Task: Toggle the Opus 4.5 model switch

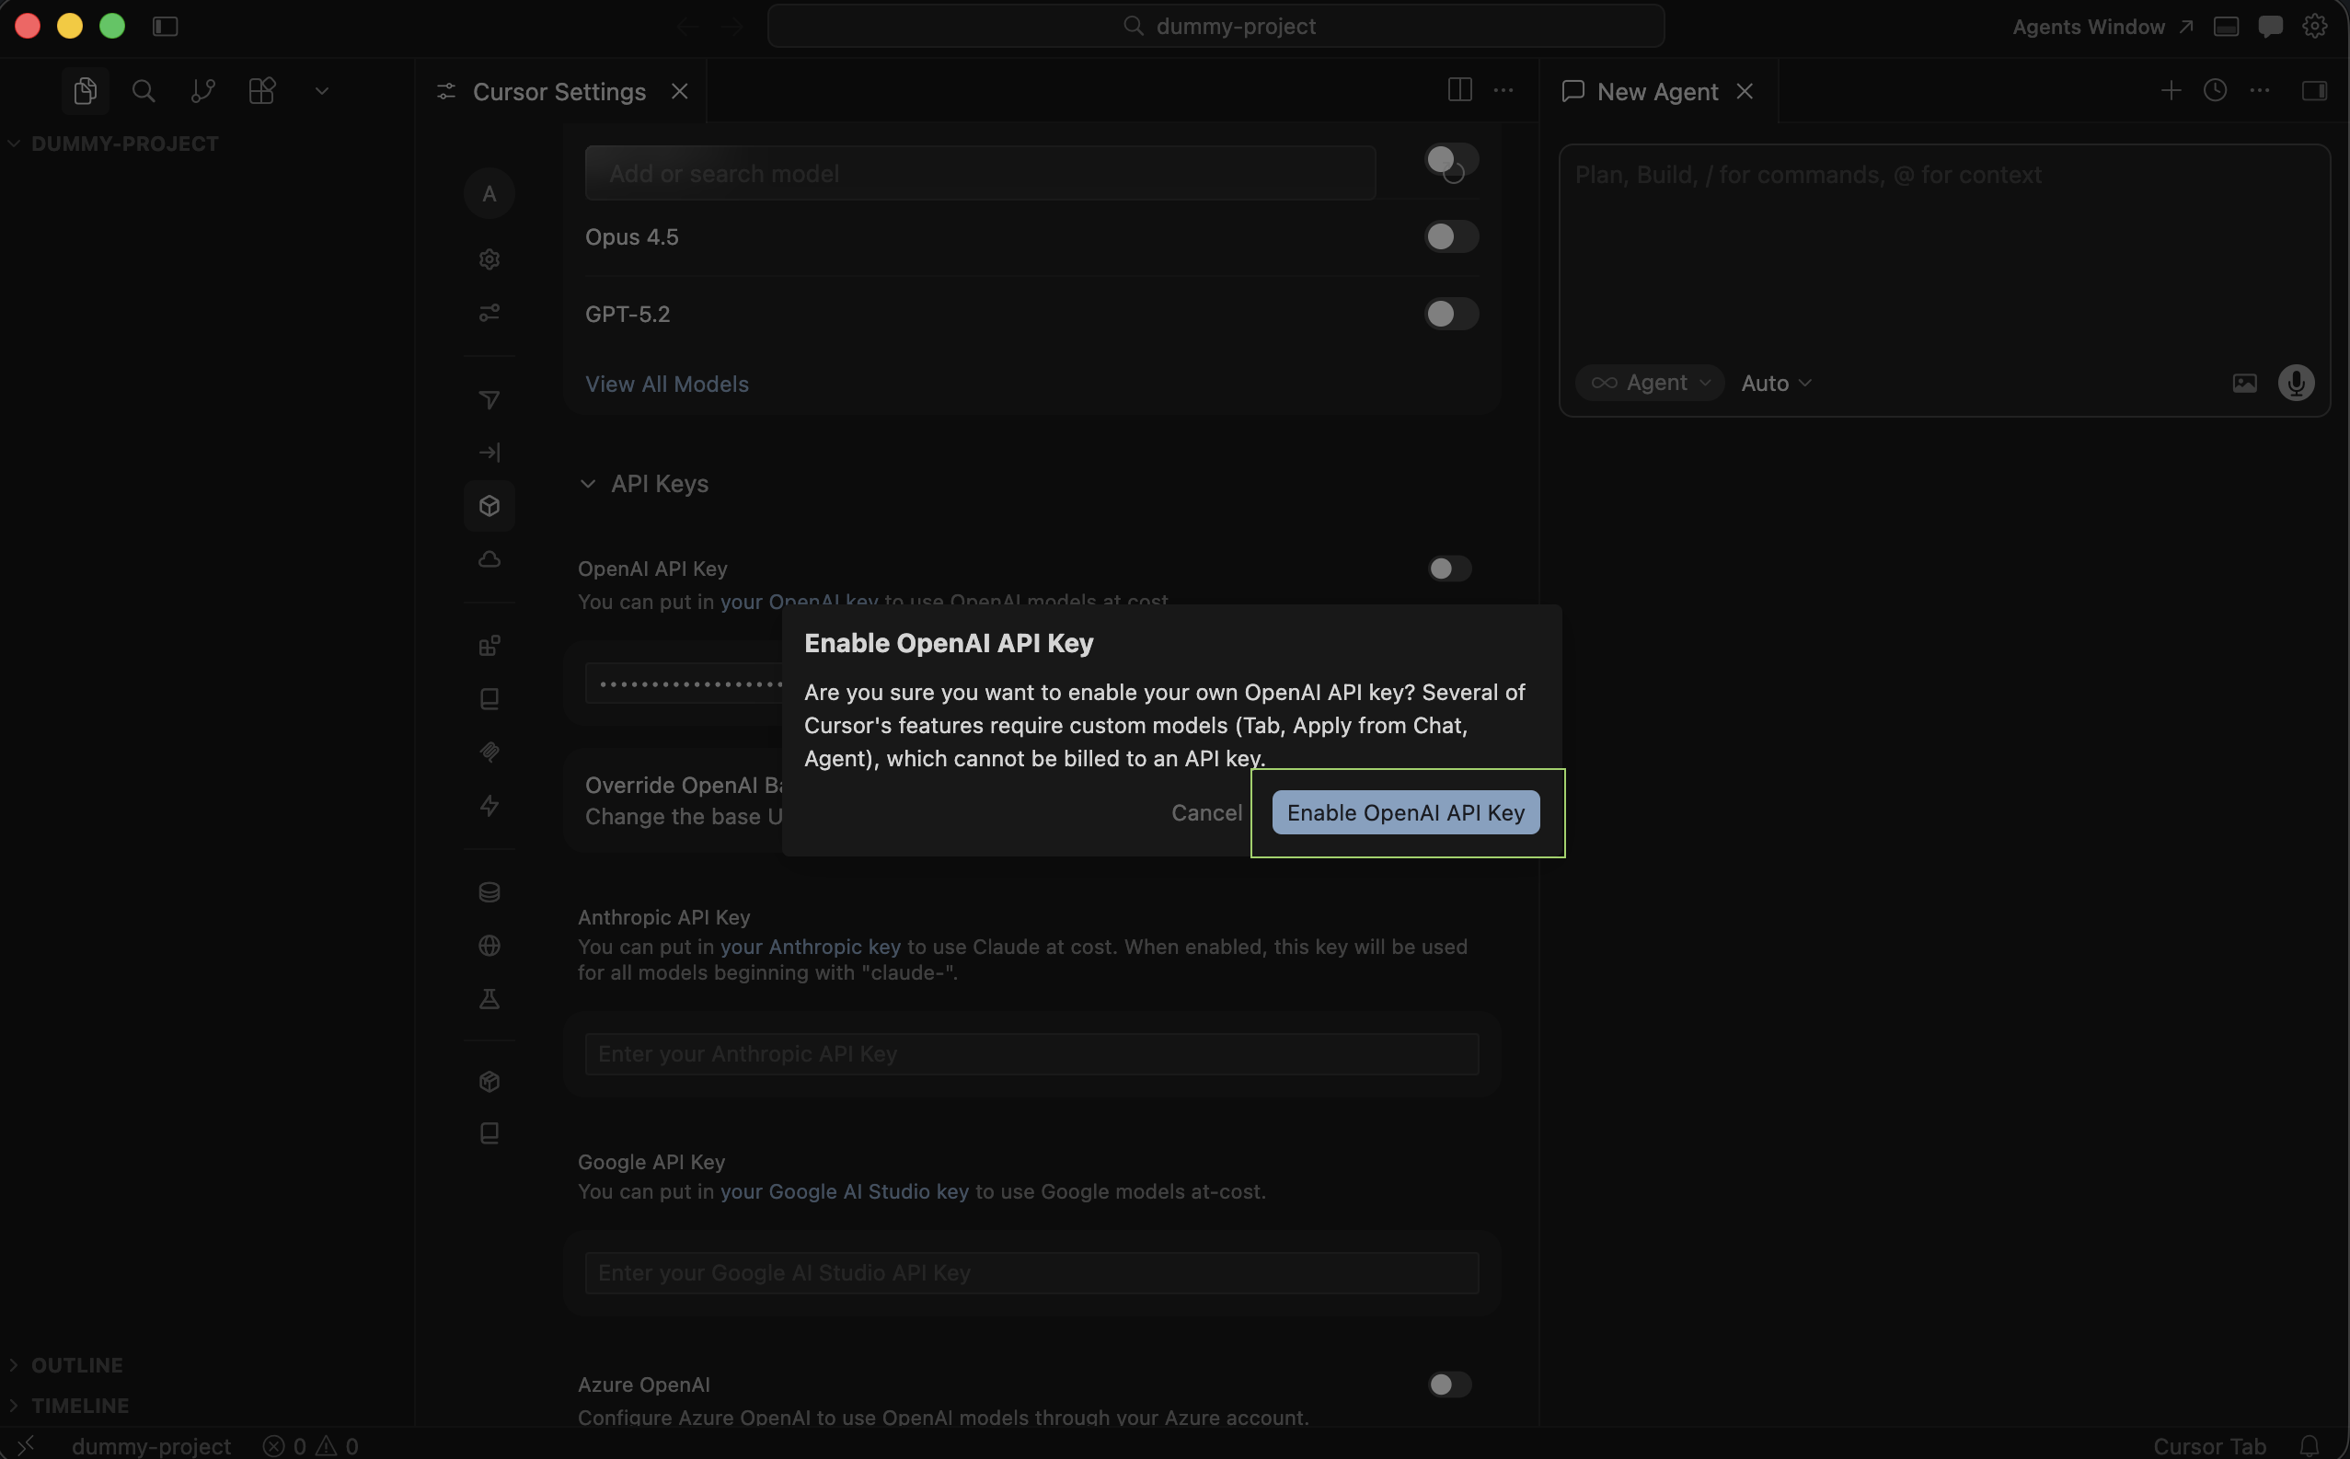Action: pos(1450,236)
